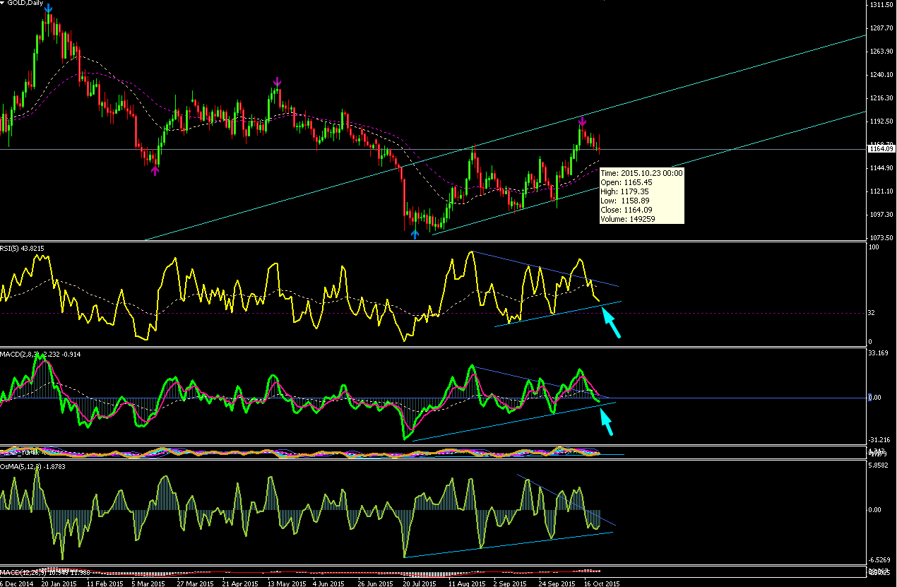This screenshot has width=897, height=587.
Task: Click the 26 Jun 2015 date label
Action: pos(376,583)
